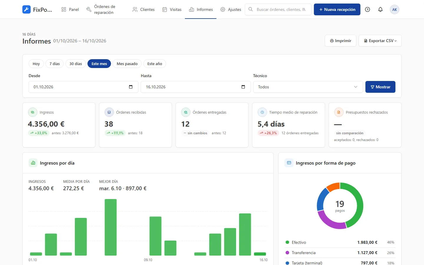Open the help question mark icon
This screenshot has height=265, width=424.
(367, 9)
